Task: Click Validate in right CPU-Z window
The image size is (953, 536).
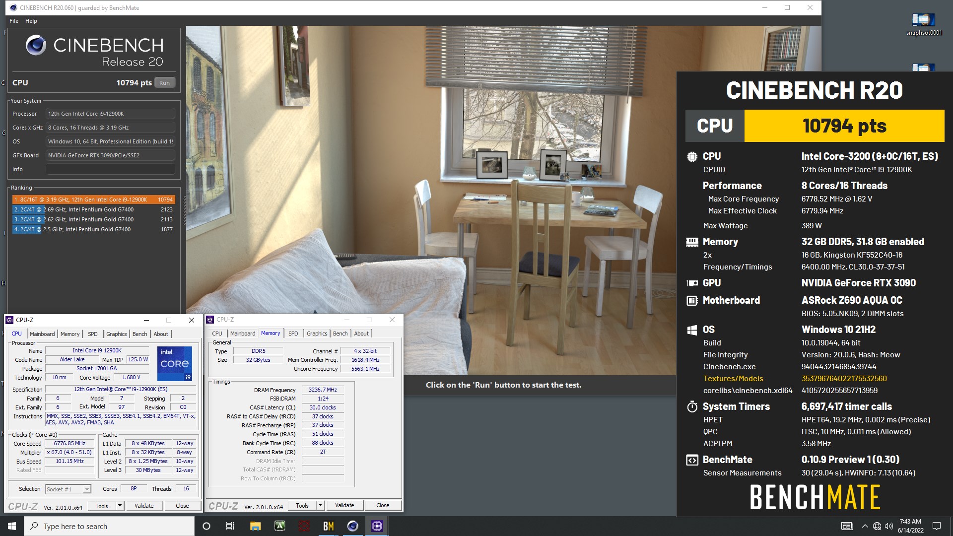Action: tap(344, 505)
